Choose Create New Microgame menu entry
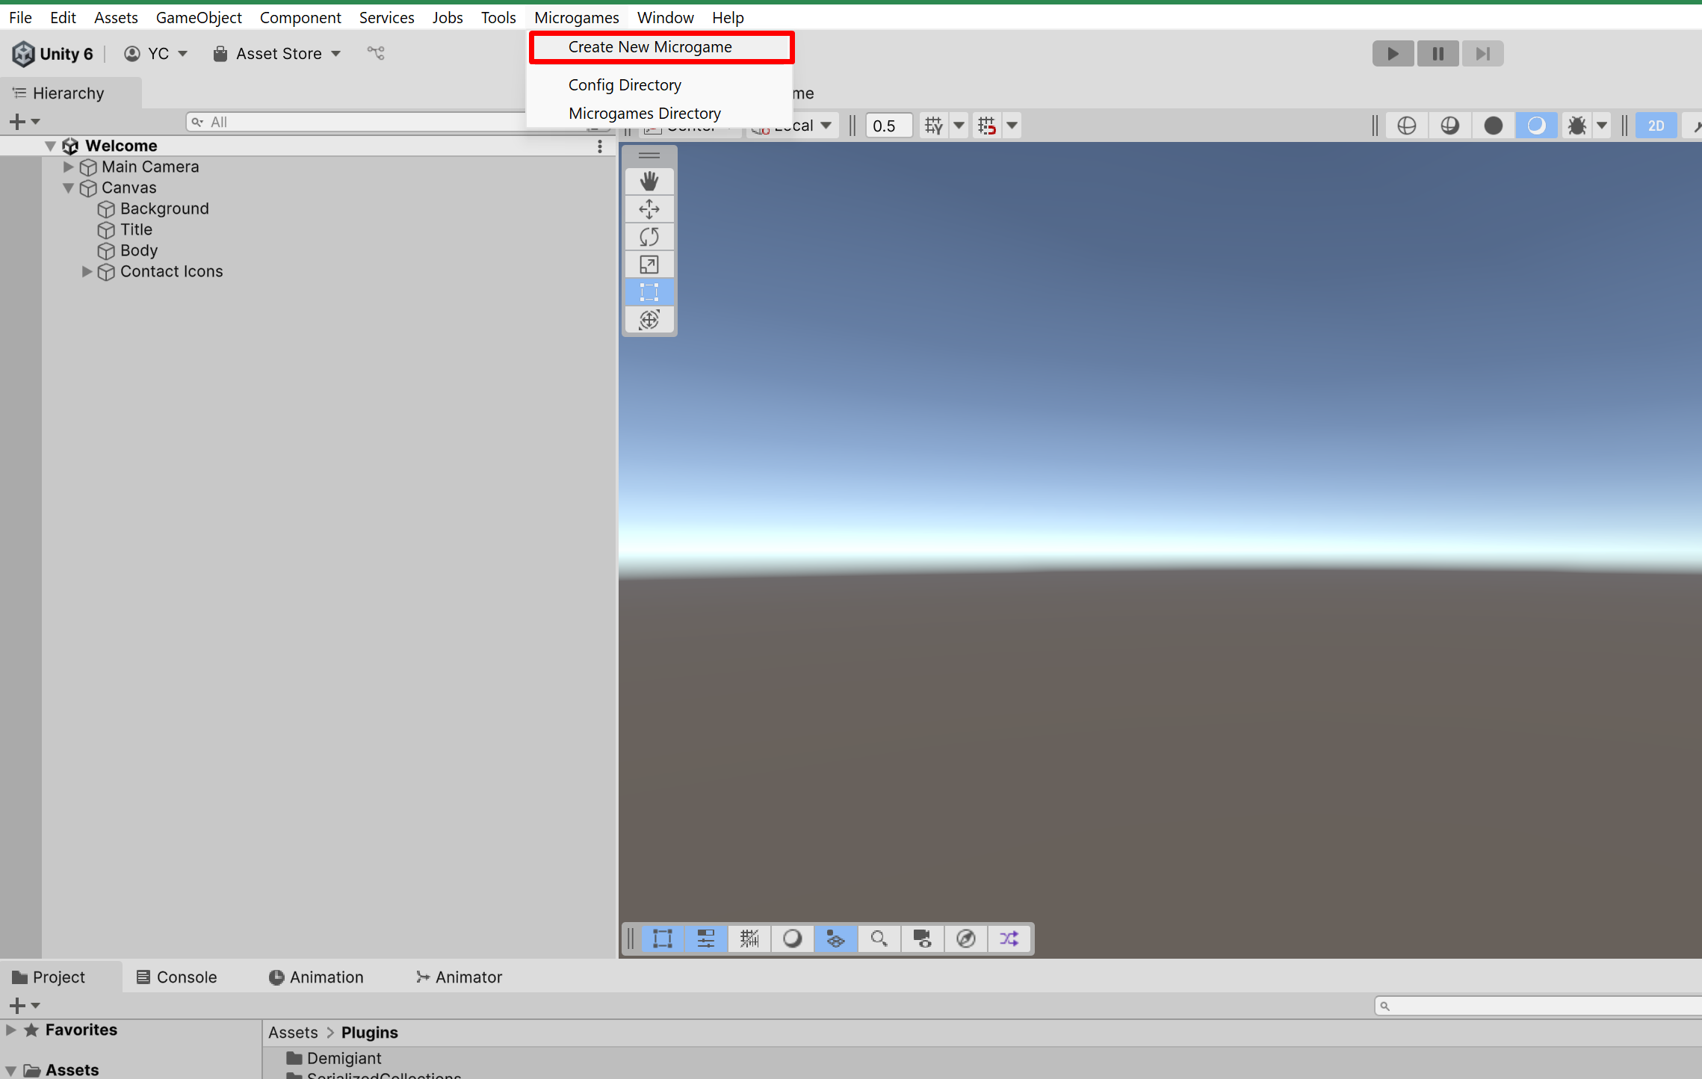 pos(650,47)
